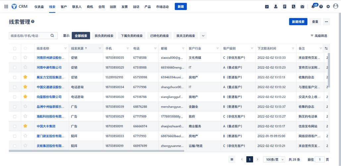Show 已转化的线索 view
341x166 pixels.
(159, 36)
